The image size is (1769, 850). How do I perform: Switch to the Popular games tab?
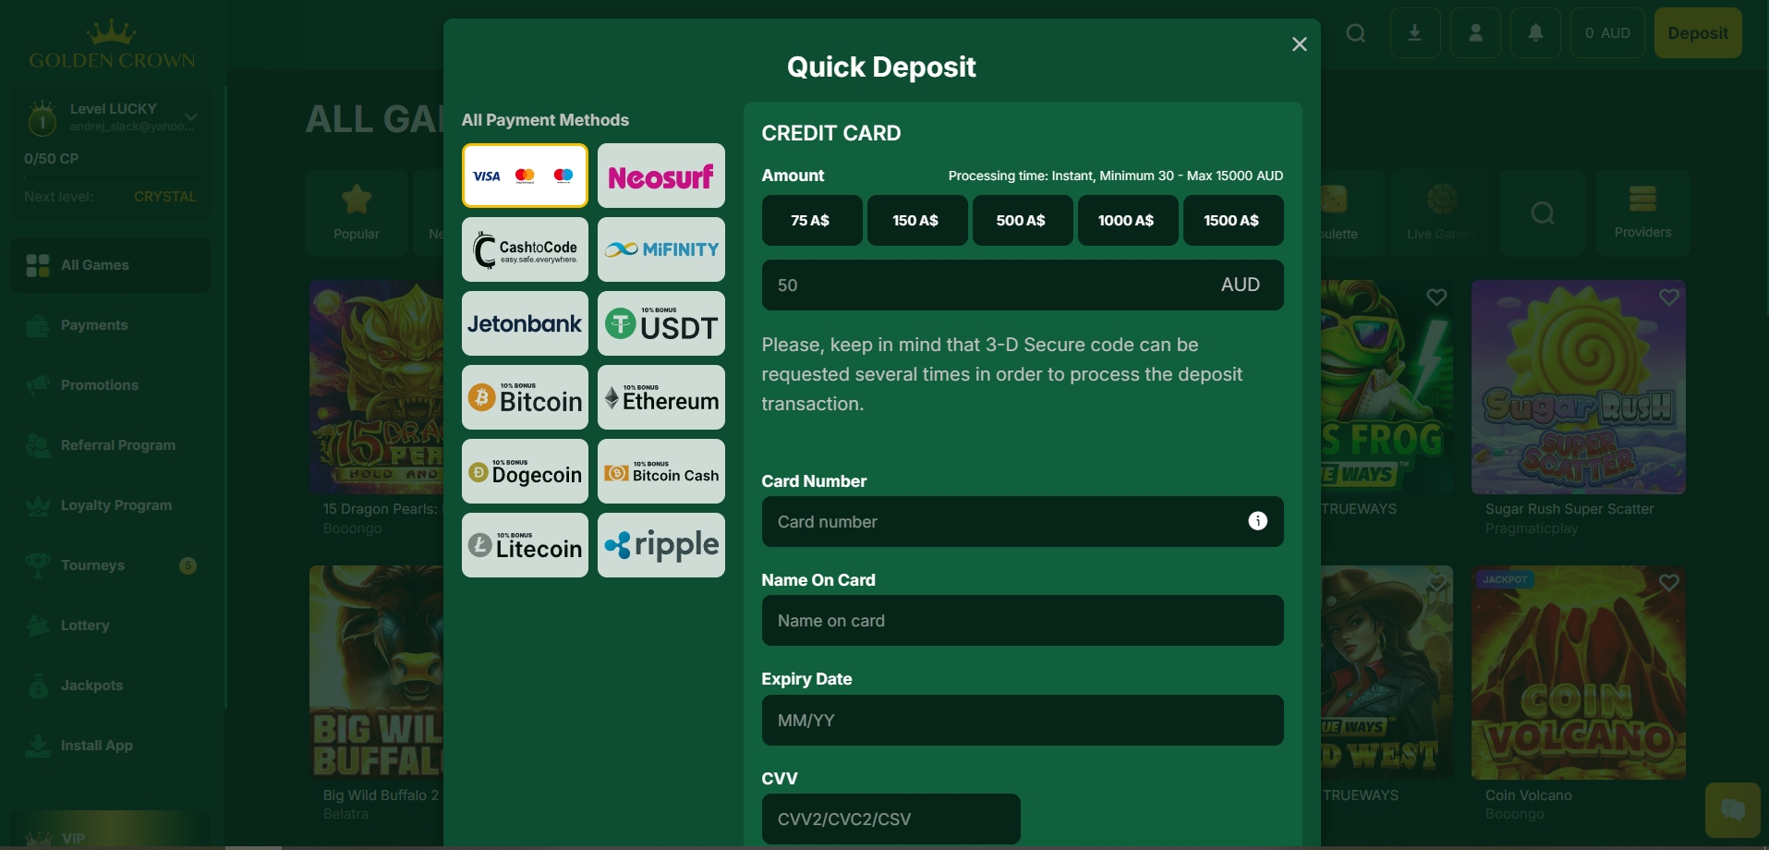tap(356, 212)
